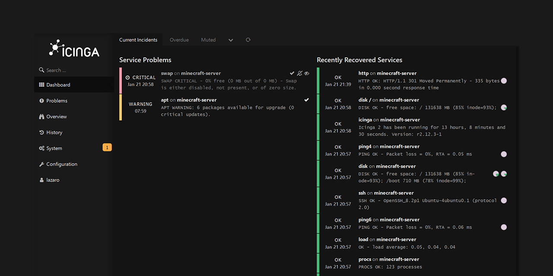Click the clock icon beside CRITICAL
Viewport: 553px width, 276px height.
coord(128,78)
